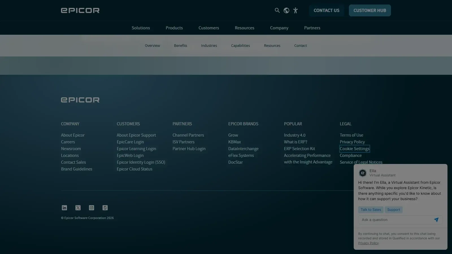Open the Solutions menu
The height and width of the screenshot is (254, 452).
pos(141,28)
